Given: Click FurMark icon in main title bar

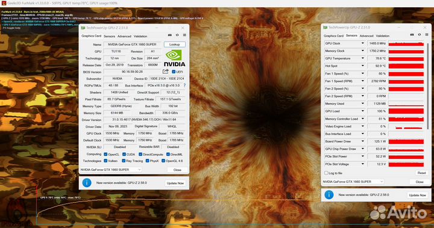Looking at the screenshot, I should [4, 3].
